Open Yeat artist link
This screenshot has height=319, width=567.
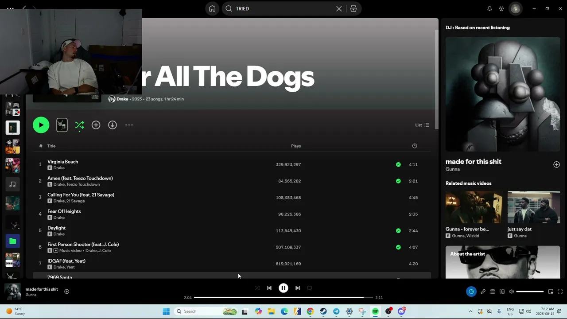click(70, 267)
